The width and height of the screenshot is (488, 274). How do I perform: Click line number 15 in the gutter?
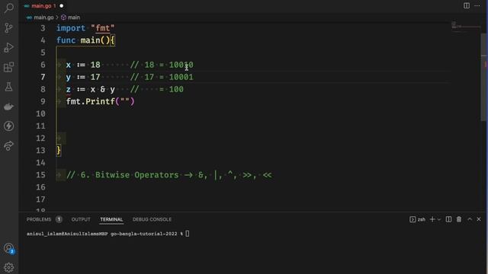tap(40, 174)
